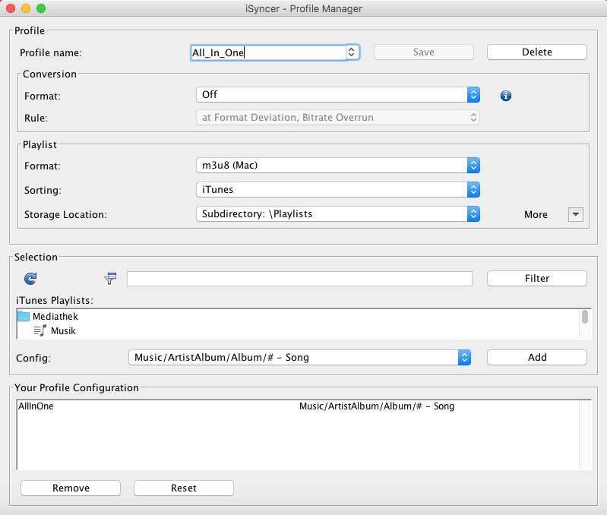Select the AllInOne configuration row
This screenshot has width=607, height=515.
pyautogui.click(x=298, y=406)
